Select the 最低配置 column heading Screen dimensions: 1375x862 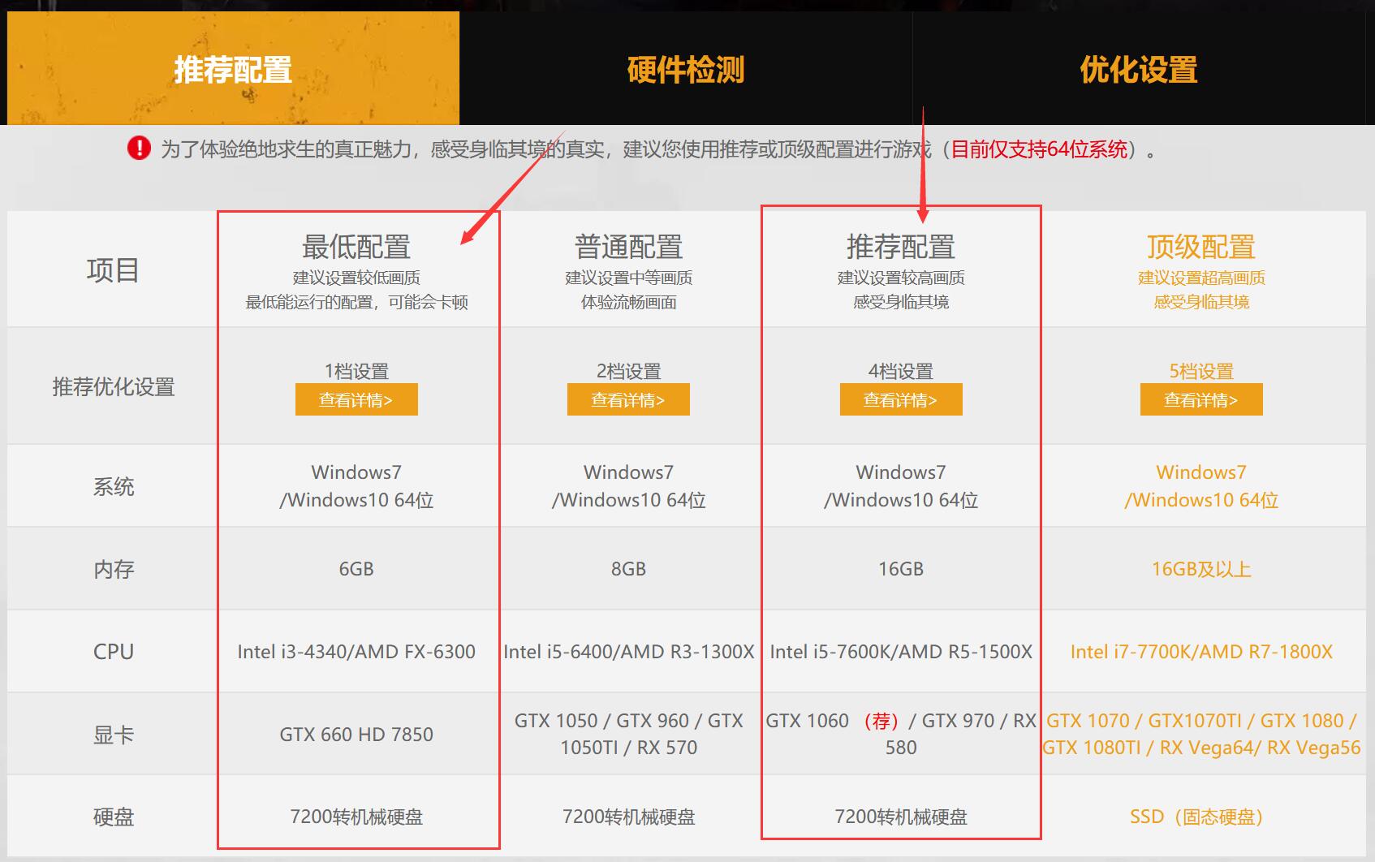[x=356, y=247]
